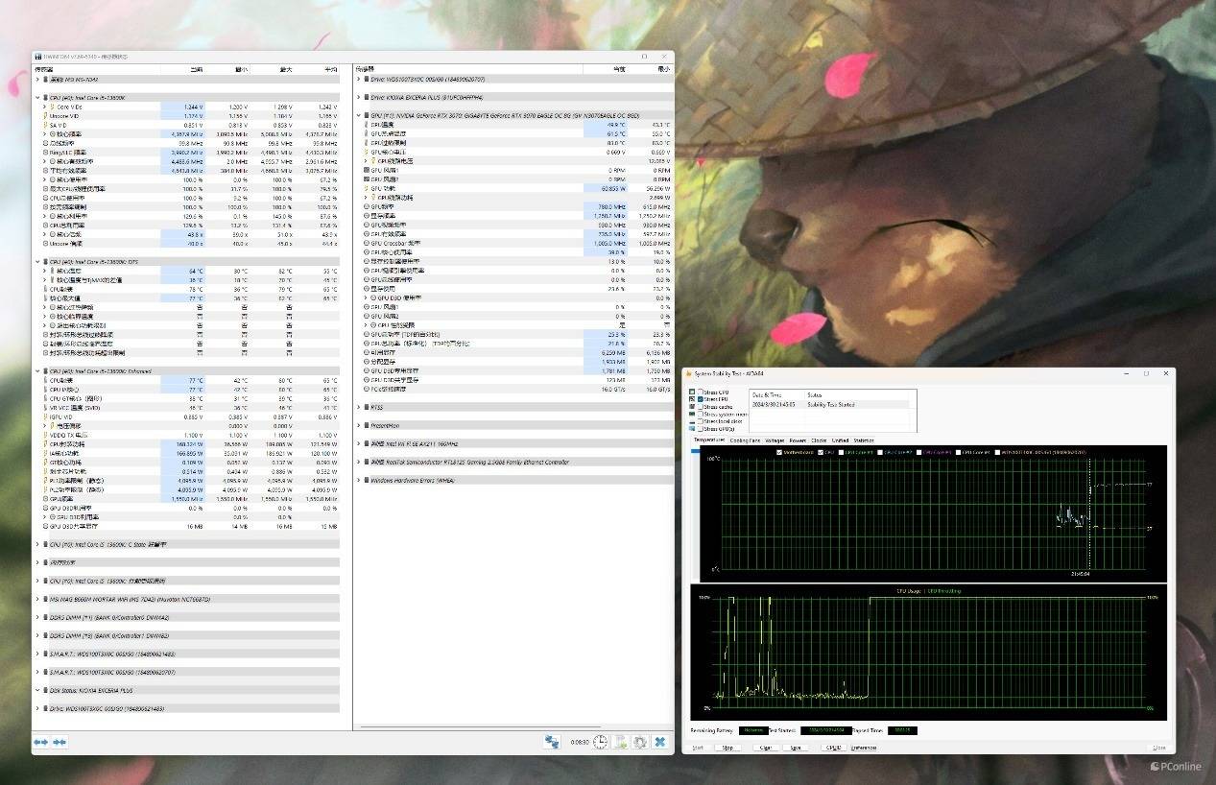
Task: Open HWiNFO network remote connection icon
Action: pyautogui.click(x=552, y=742)
